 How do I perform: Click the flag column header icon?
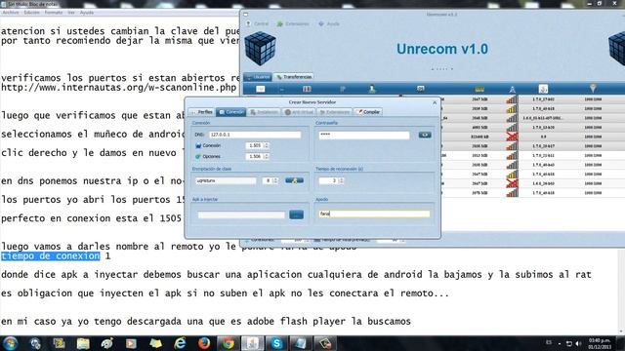tap(261, 89)
